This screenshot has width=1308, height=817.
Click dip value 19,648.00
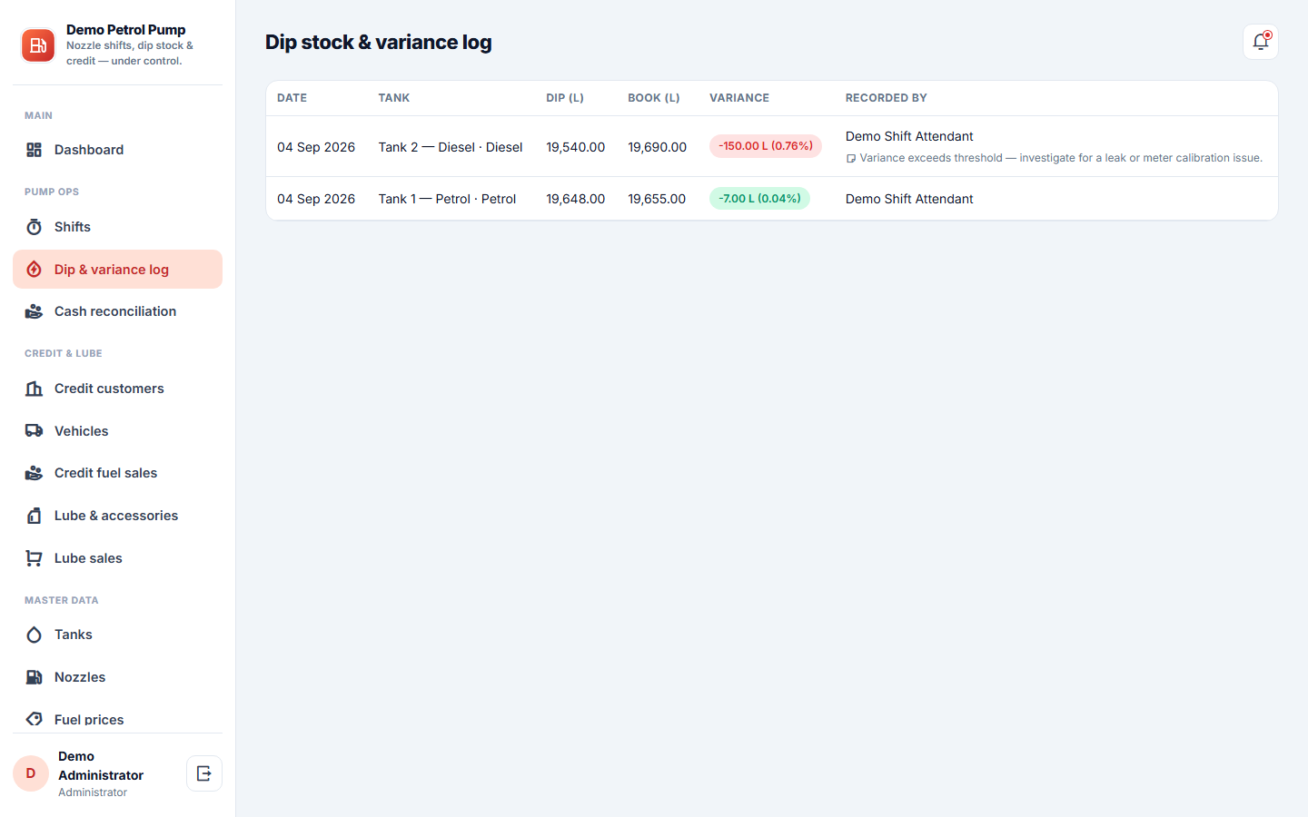575,199
